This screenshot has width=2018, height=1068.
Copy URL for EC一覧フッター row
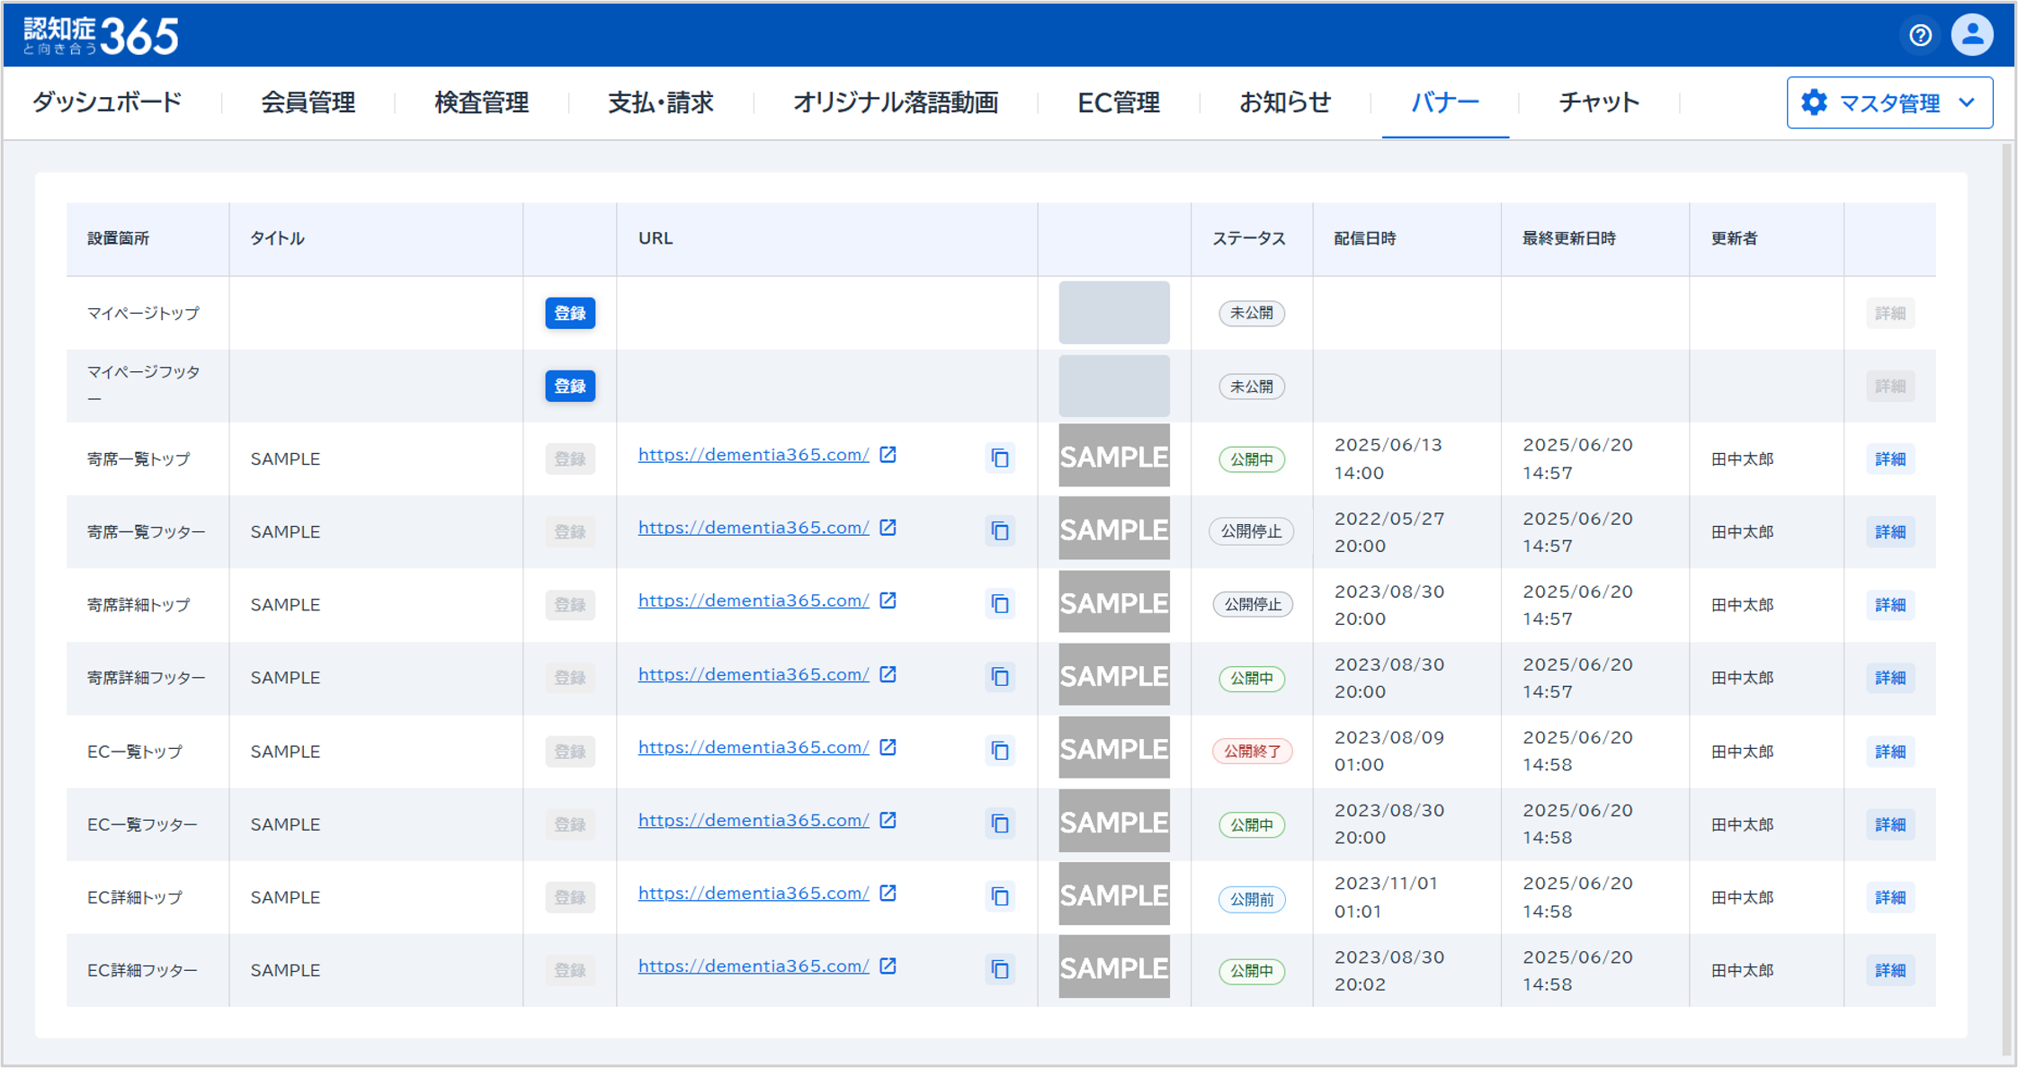1000,823
